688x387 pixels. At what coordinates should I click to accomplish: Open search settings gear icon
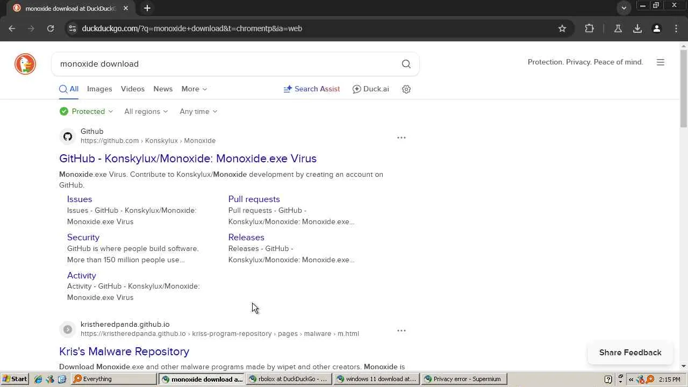tap(406, 89)
